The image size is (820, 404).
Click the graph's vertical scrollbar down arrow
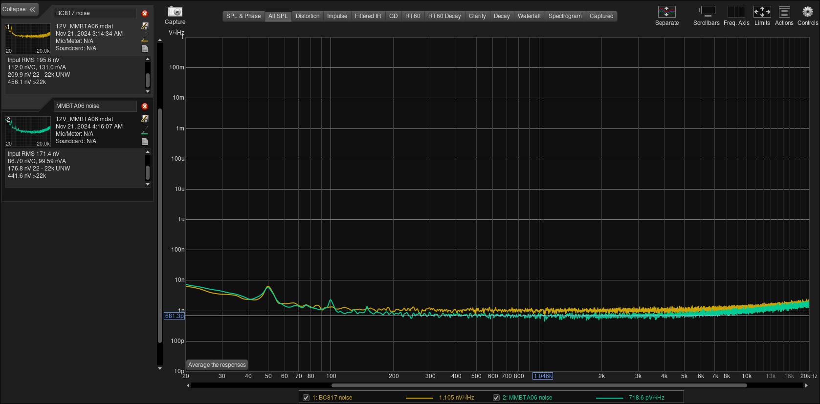coord(159,368)
